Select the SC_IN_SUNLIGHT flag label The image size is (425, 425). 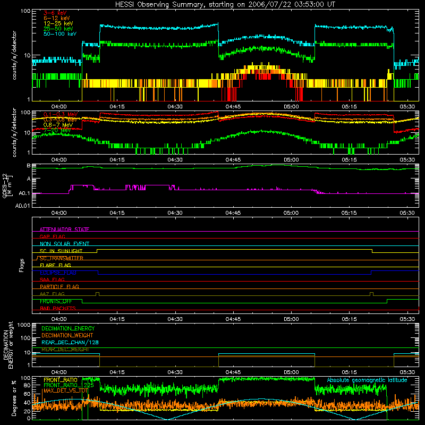pos(61,251)
